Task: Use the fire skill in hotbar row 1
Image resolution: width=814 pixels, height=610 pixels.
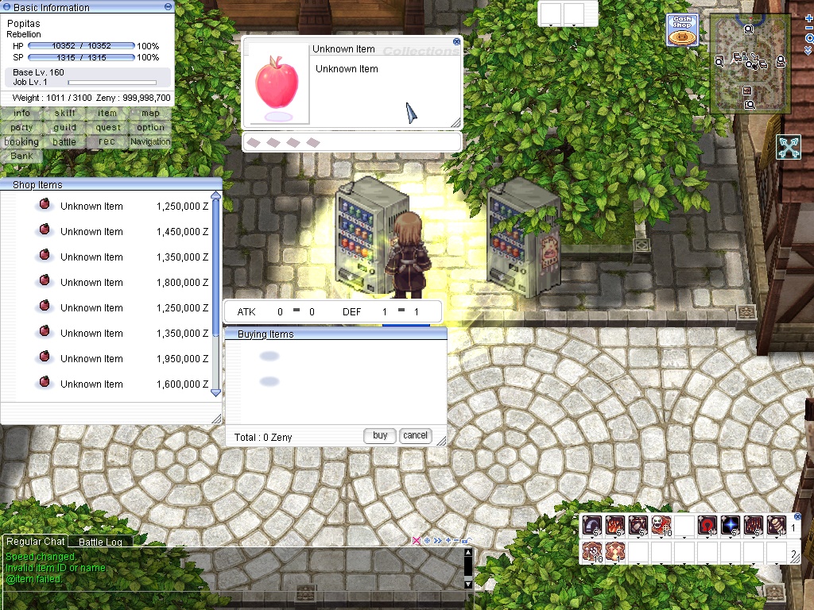Action: click(x=615, y=526)
